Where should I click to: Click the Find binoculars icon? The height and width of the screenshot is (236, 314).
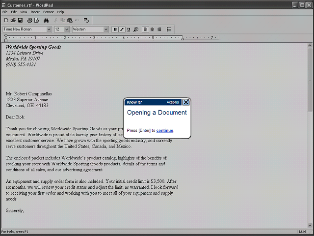(46, 20)
